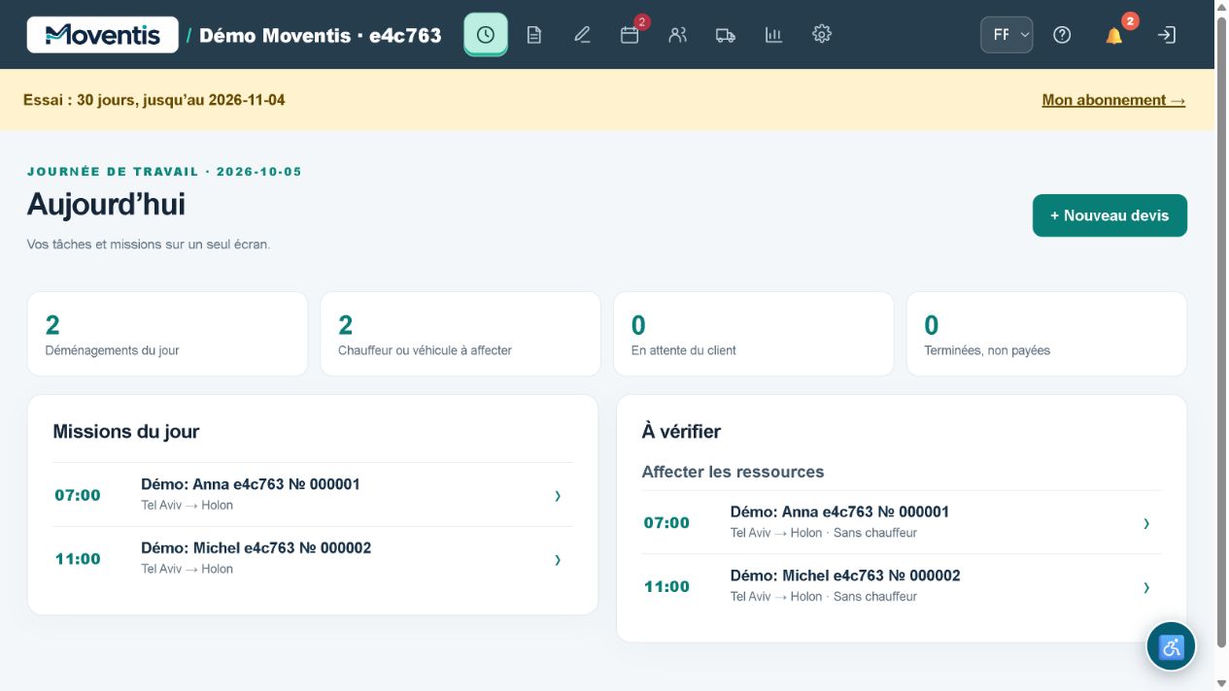Open the bar chart reports icon

pyautogui.click(x=773, y=35)
